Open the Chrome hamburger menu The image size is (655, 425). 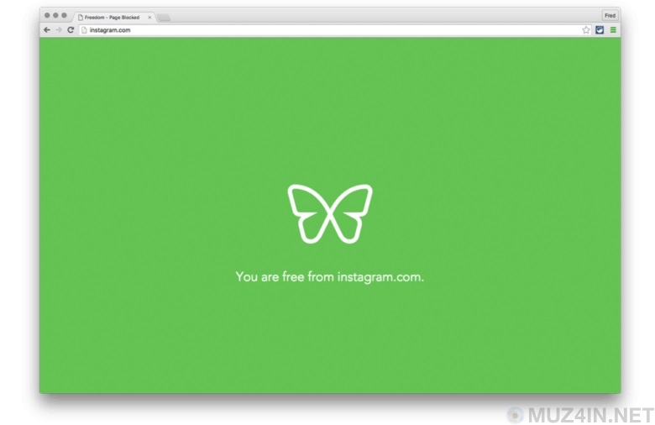coord(613,29)
